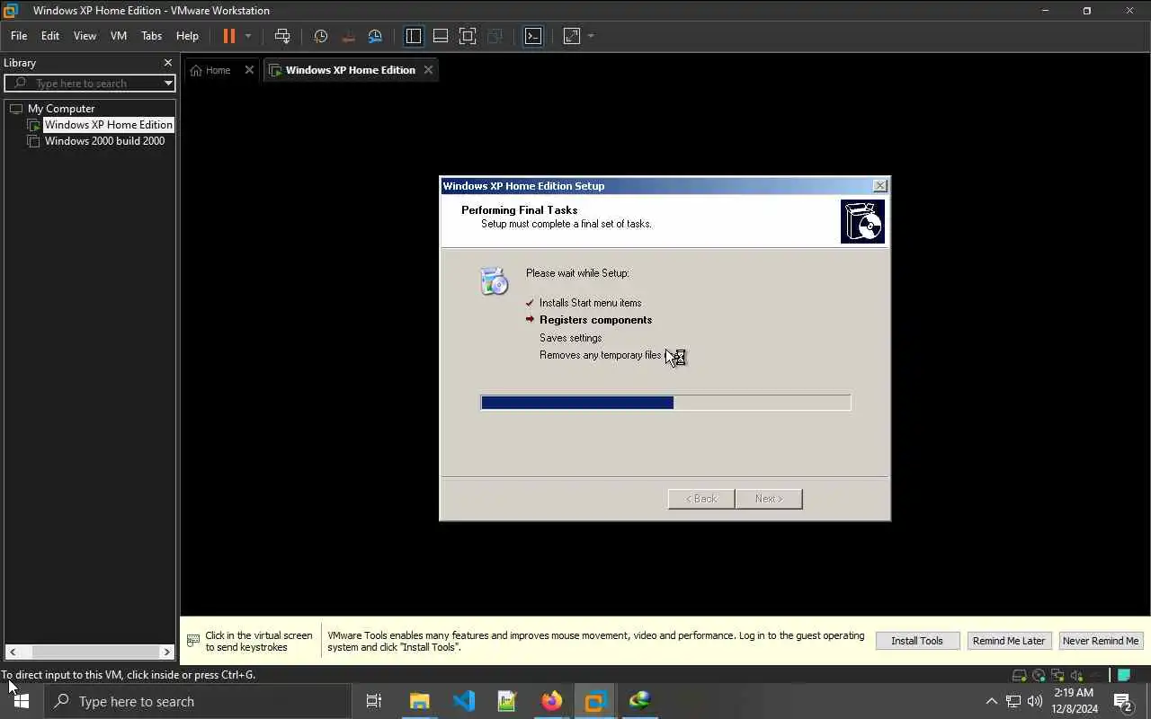The width and height of the screenshot is (1151, 719).
Task: Show hidden system tray icons
Action: click(992, 701)
